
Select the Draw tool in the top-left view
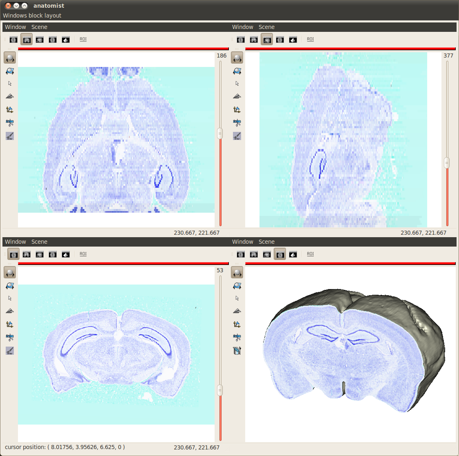point(10,136)
